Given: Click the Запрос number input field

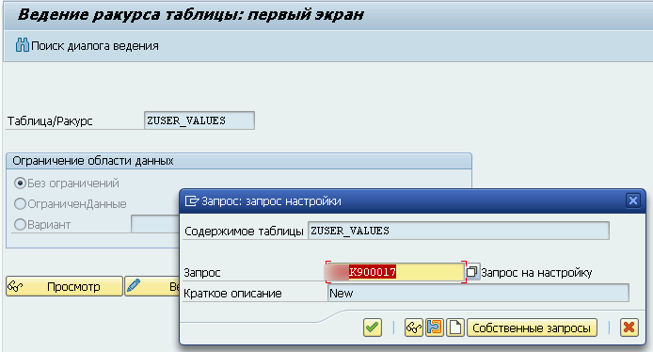Looking at the screenshot, I should 395,272.
